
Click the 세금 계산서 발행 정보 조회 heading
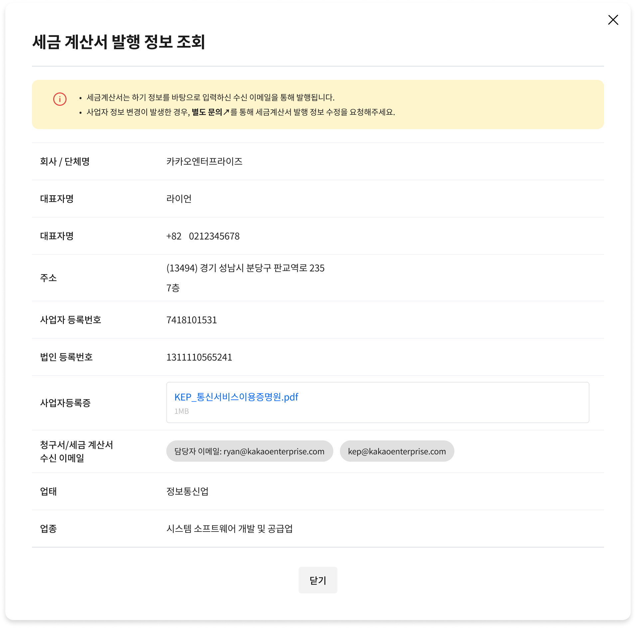[119, 42]
